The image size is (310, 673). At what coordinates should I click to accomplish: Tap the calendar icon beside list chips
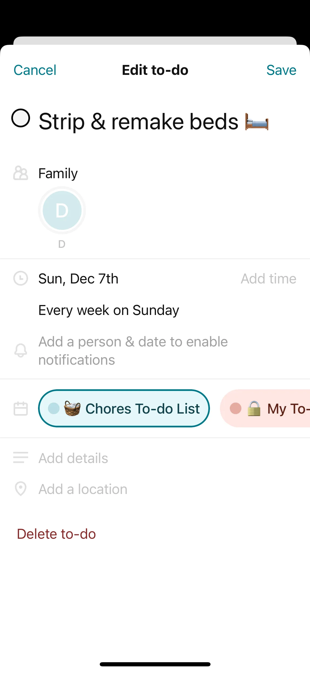[x=21, y=408]
